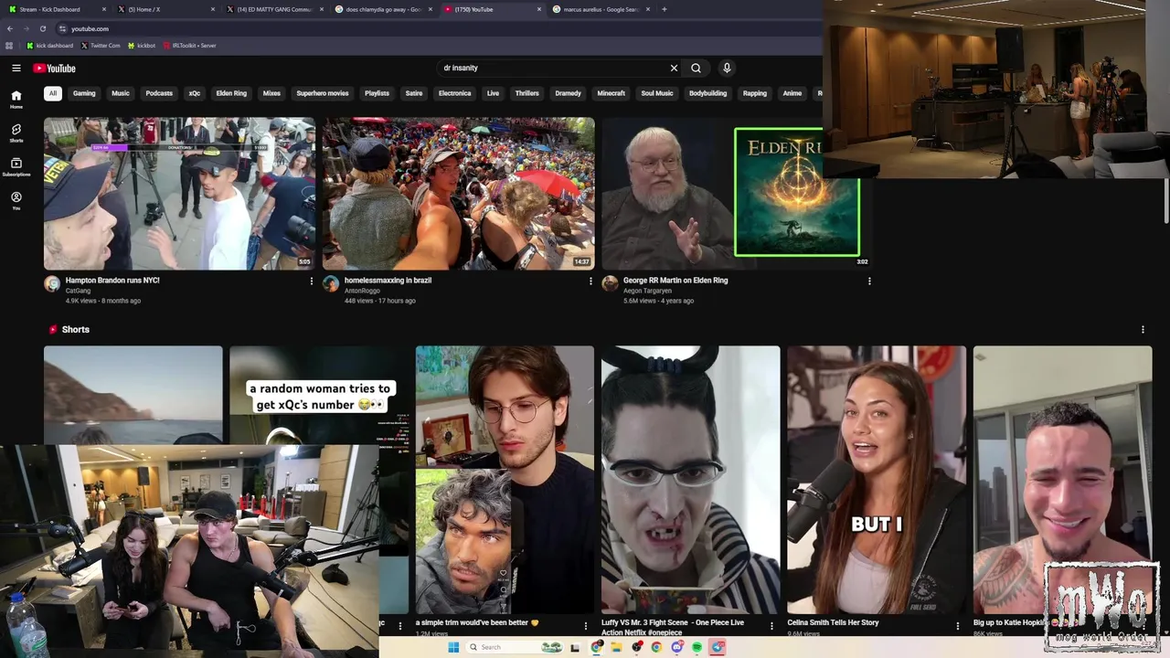Go to Home in YouTube sidebar
Viewport: 1170px width, 658px height.
coord(16,100)
